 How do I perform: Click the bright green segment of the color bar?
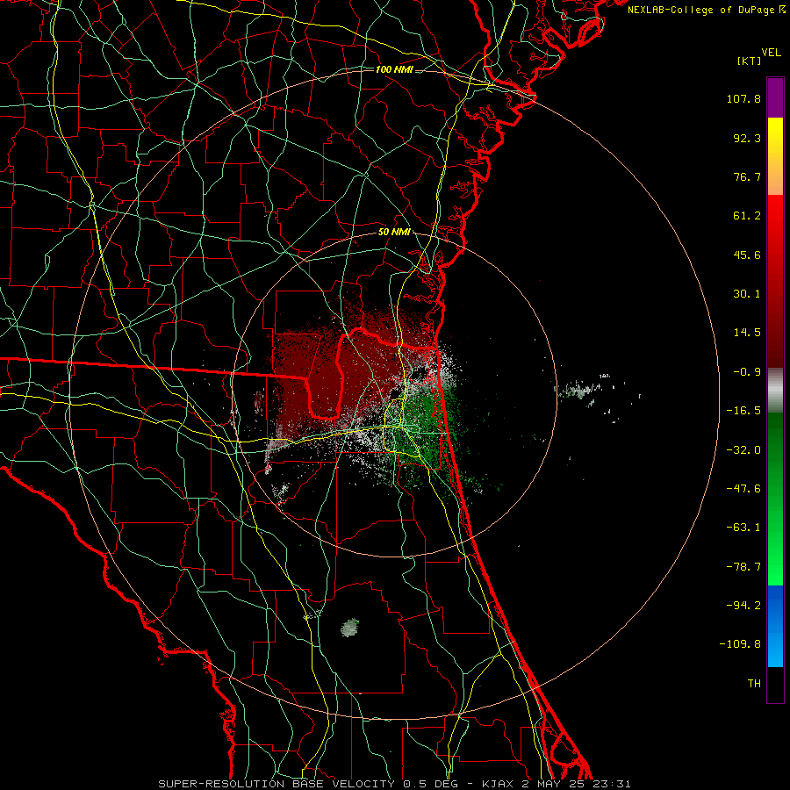(x=775, y=499)
